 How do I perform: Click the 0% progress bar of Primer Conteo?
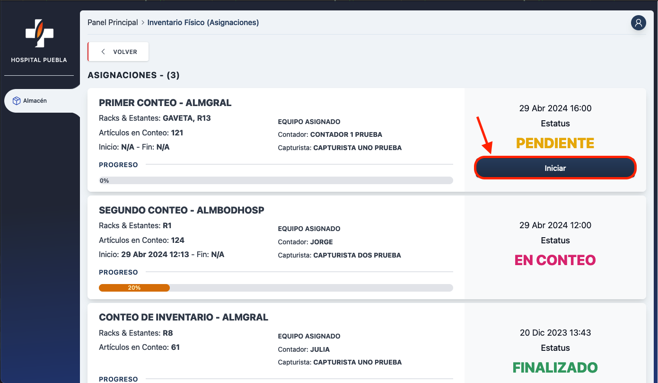coord(276,180)
